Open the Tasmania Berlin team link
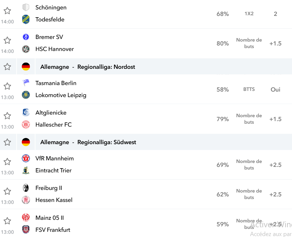Image resolution: width=292 pixels, height=237 pixels. (x=56, y=83)
